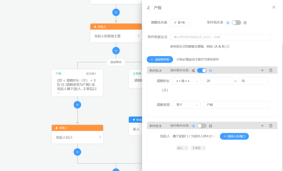Viewport: 283px width, 171px height.
Task: Click 添加条件组 button
Action: pos(160,60)
